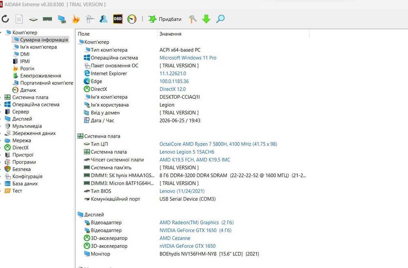This screenshot has width=408, height=268.
Task: Open Lenovo Legion 5 15ACH6 link
Action: (x=187, y=152)
